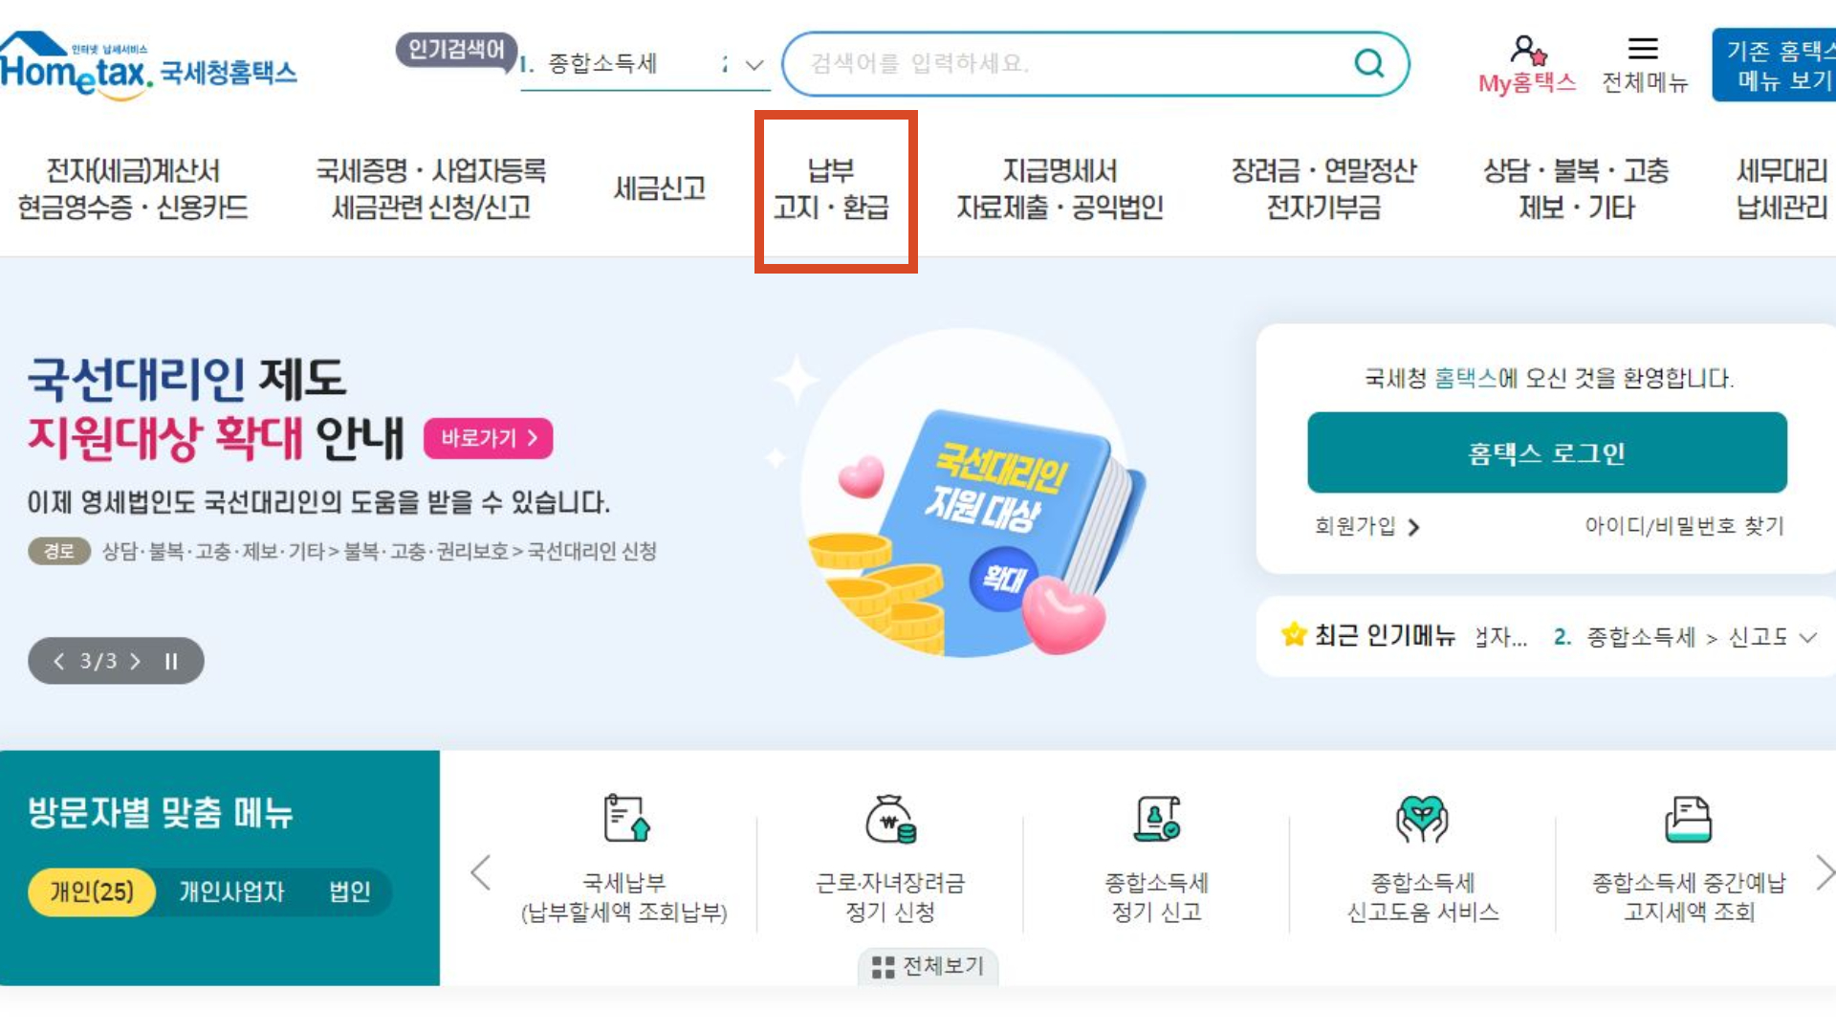Click inside the search input field

1052,64
